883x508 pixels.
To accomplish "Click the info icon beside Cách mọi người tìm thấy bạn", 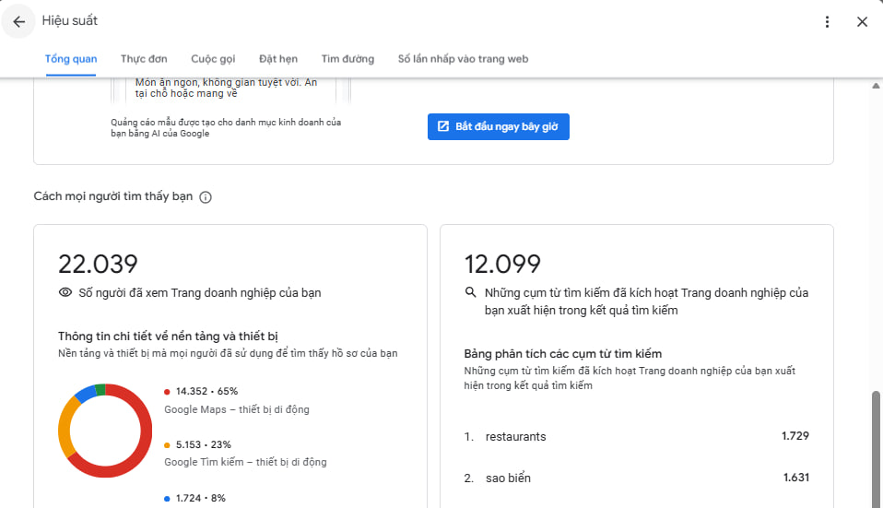I will click(206, 197).
